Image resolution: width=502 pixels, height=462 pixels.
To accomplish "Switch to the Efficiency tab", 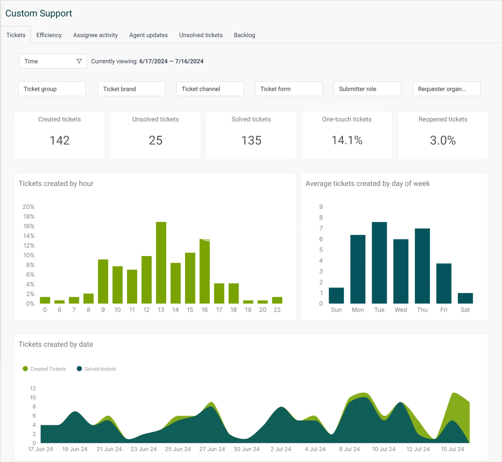I will (49, 35).
